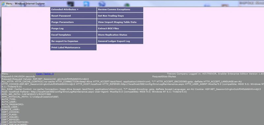This screenshot has height=125, width=264.
Task: Click the 'CERT_COOKIE:' line
Action: tap(11, 112)
